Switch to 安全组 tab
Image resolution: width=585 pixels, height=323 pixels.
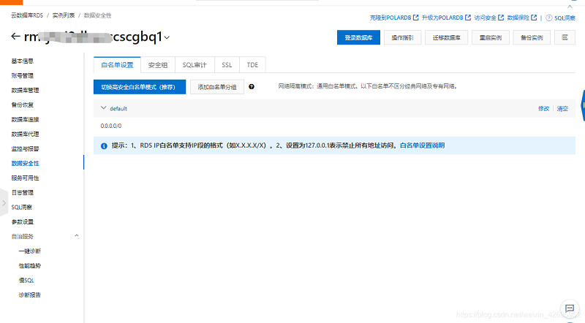pyautogui.click(x=158, y=65)
